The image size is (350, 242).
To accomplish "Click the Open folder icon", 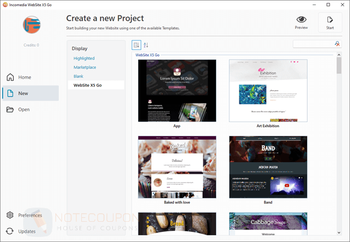I will pos(10,110).
